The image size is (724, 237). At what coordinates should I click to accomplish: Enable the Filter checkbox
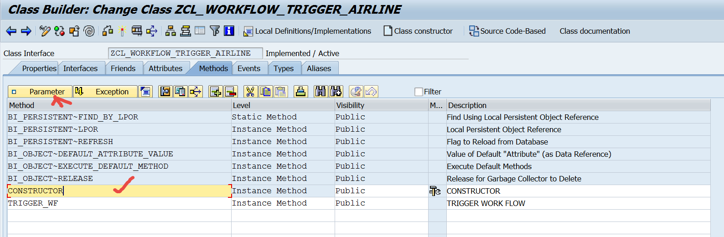click(x=419, y=92)
